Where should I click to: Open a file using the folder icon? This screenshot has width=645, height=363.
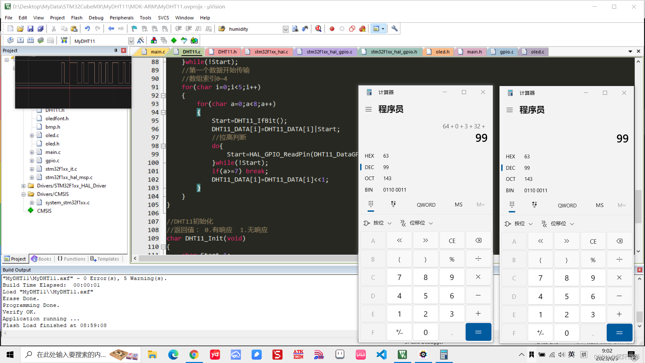(x=20, y=29)
